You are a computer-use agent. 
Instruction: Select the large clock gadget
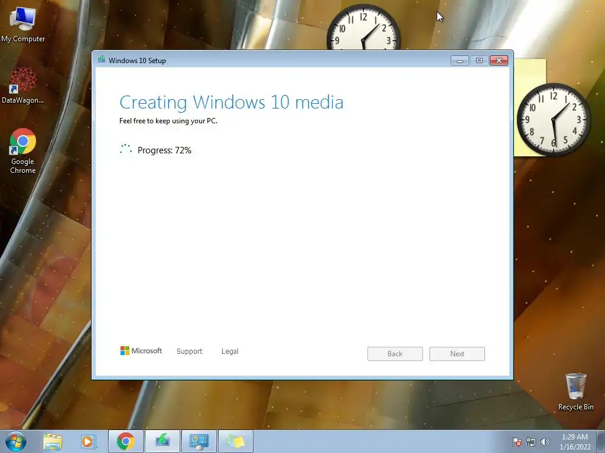[554, 119]
